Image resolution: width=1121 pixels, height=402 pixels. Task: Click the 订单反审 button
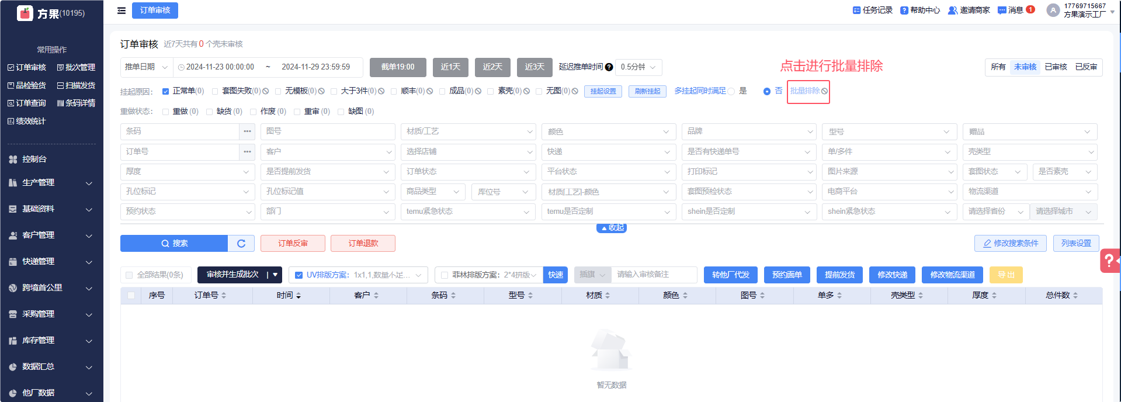[293, 244]
